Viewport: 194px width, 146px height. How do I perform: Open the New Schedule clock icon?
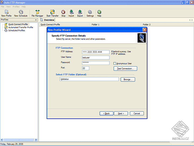(x=21, y=12)
